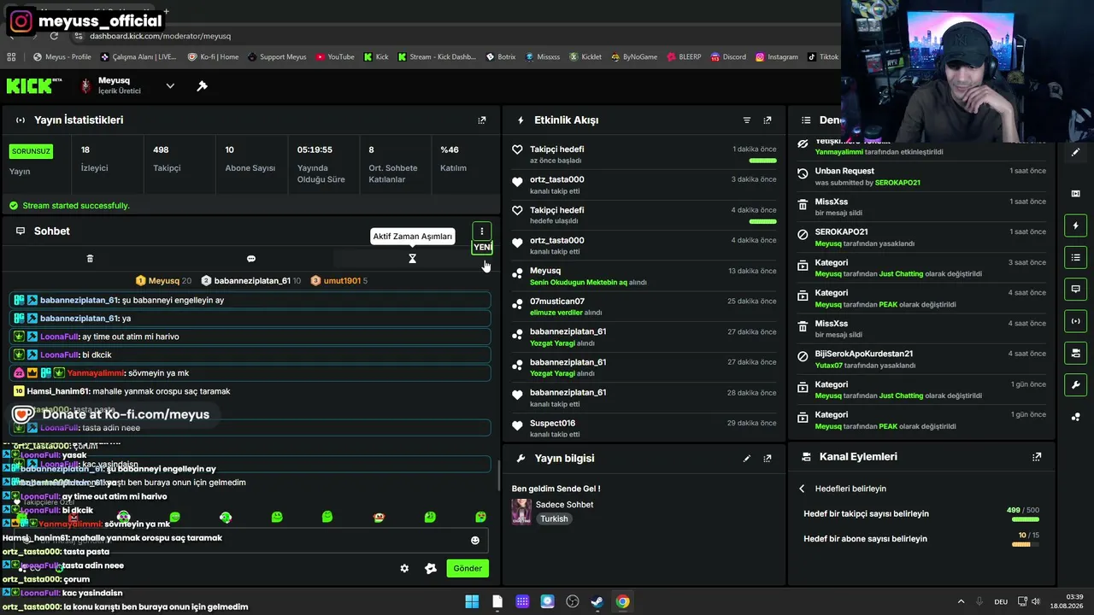The image size is (1094, 615).
Task: Reload the browser page
Action: pyautogui.click(x=54, y=36)
